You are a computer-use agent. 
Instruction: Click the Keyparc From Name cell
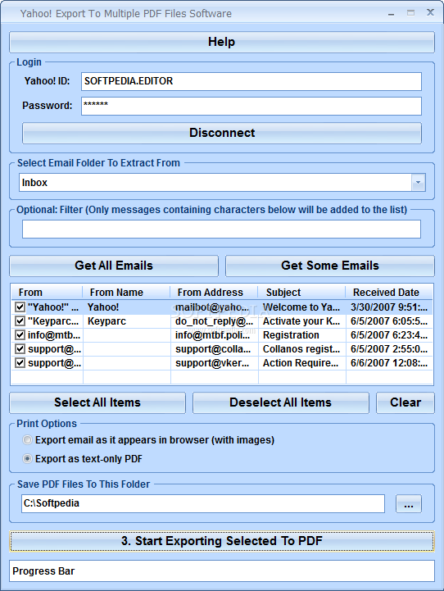pos(126,321)
